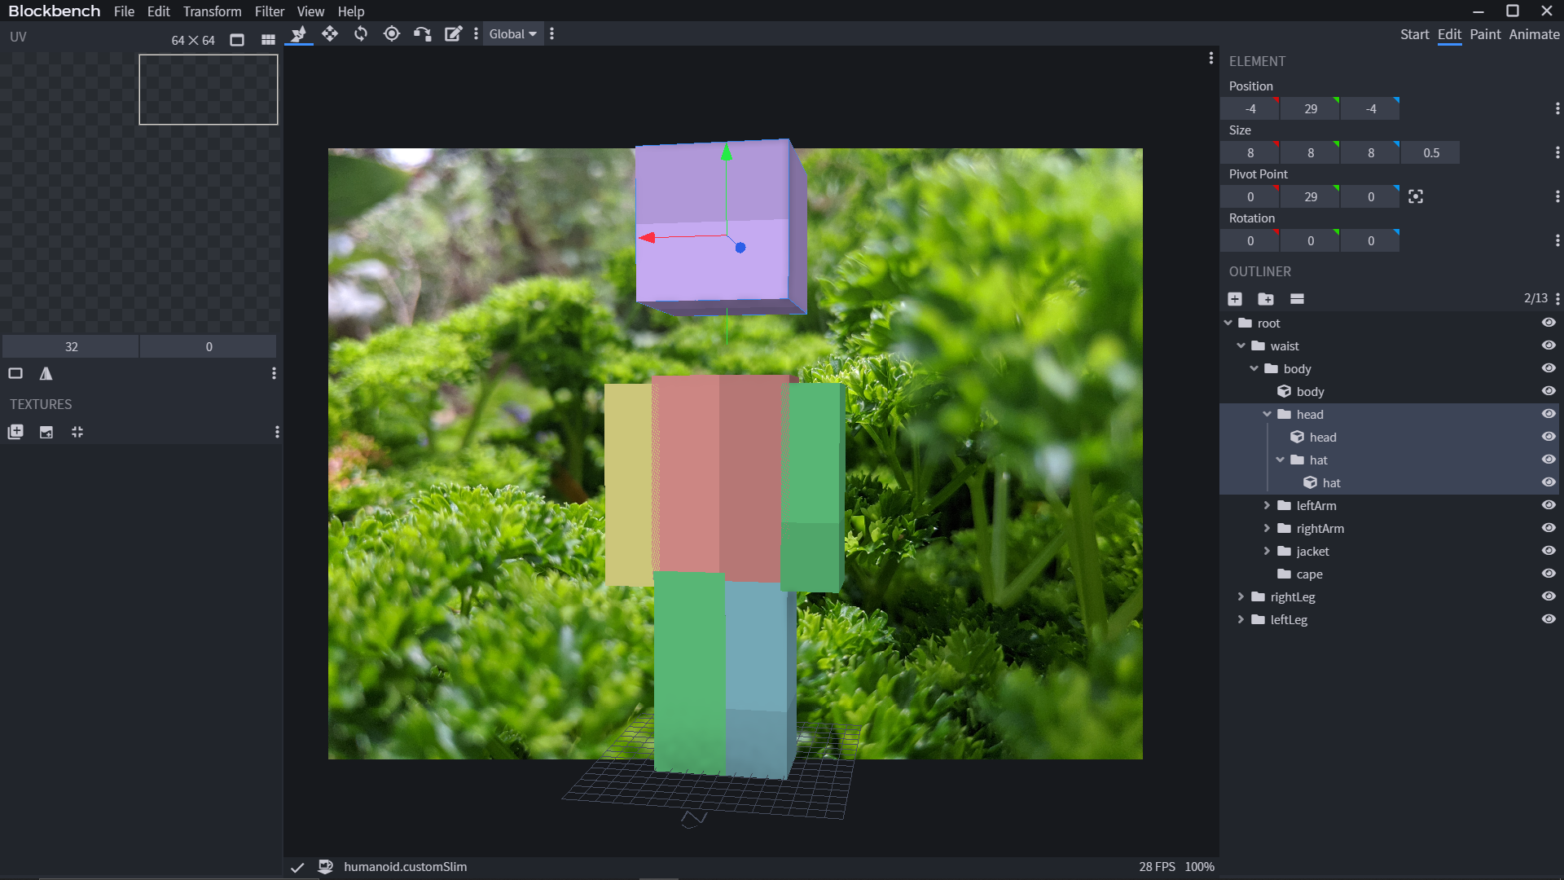Click the Create Texture icon

coord(46,432)
